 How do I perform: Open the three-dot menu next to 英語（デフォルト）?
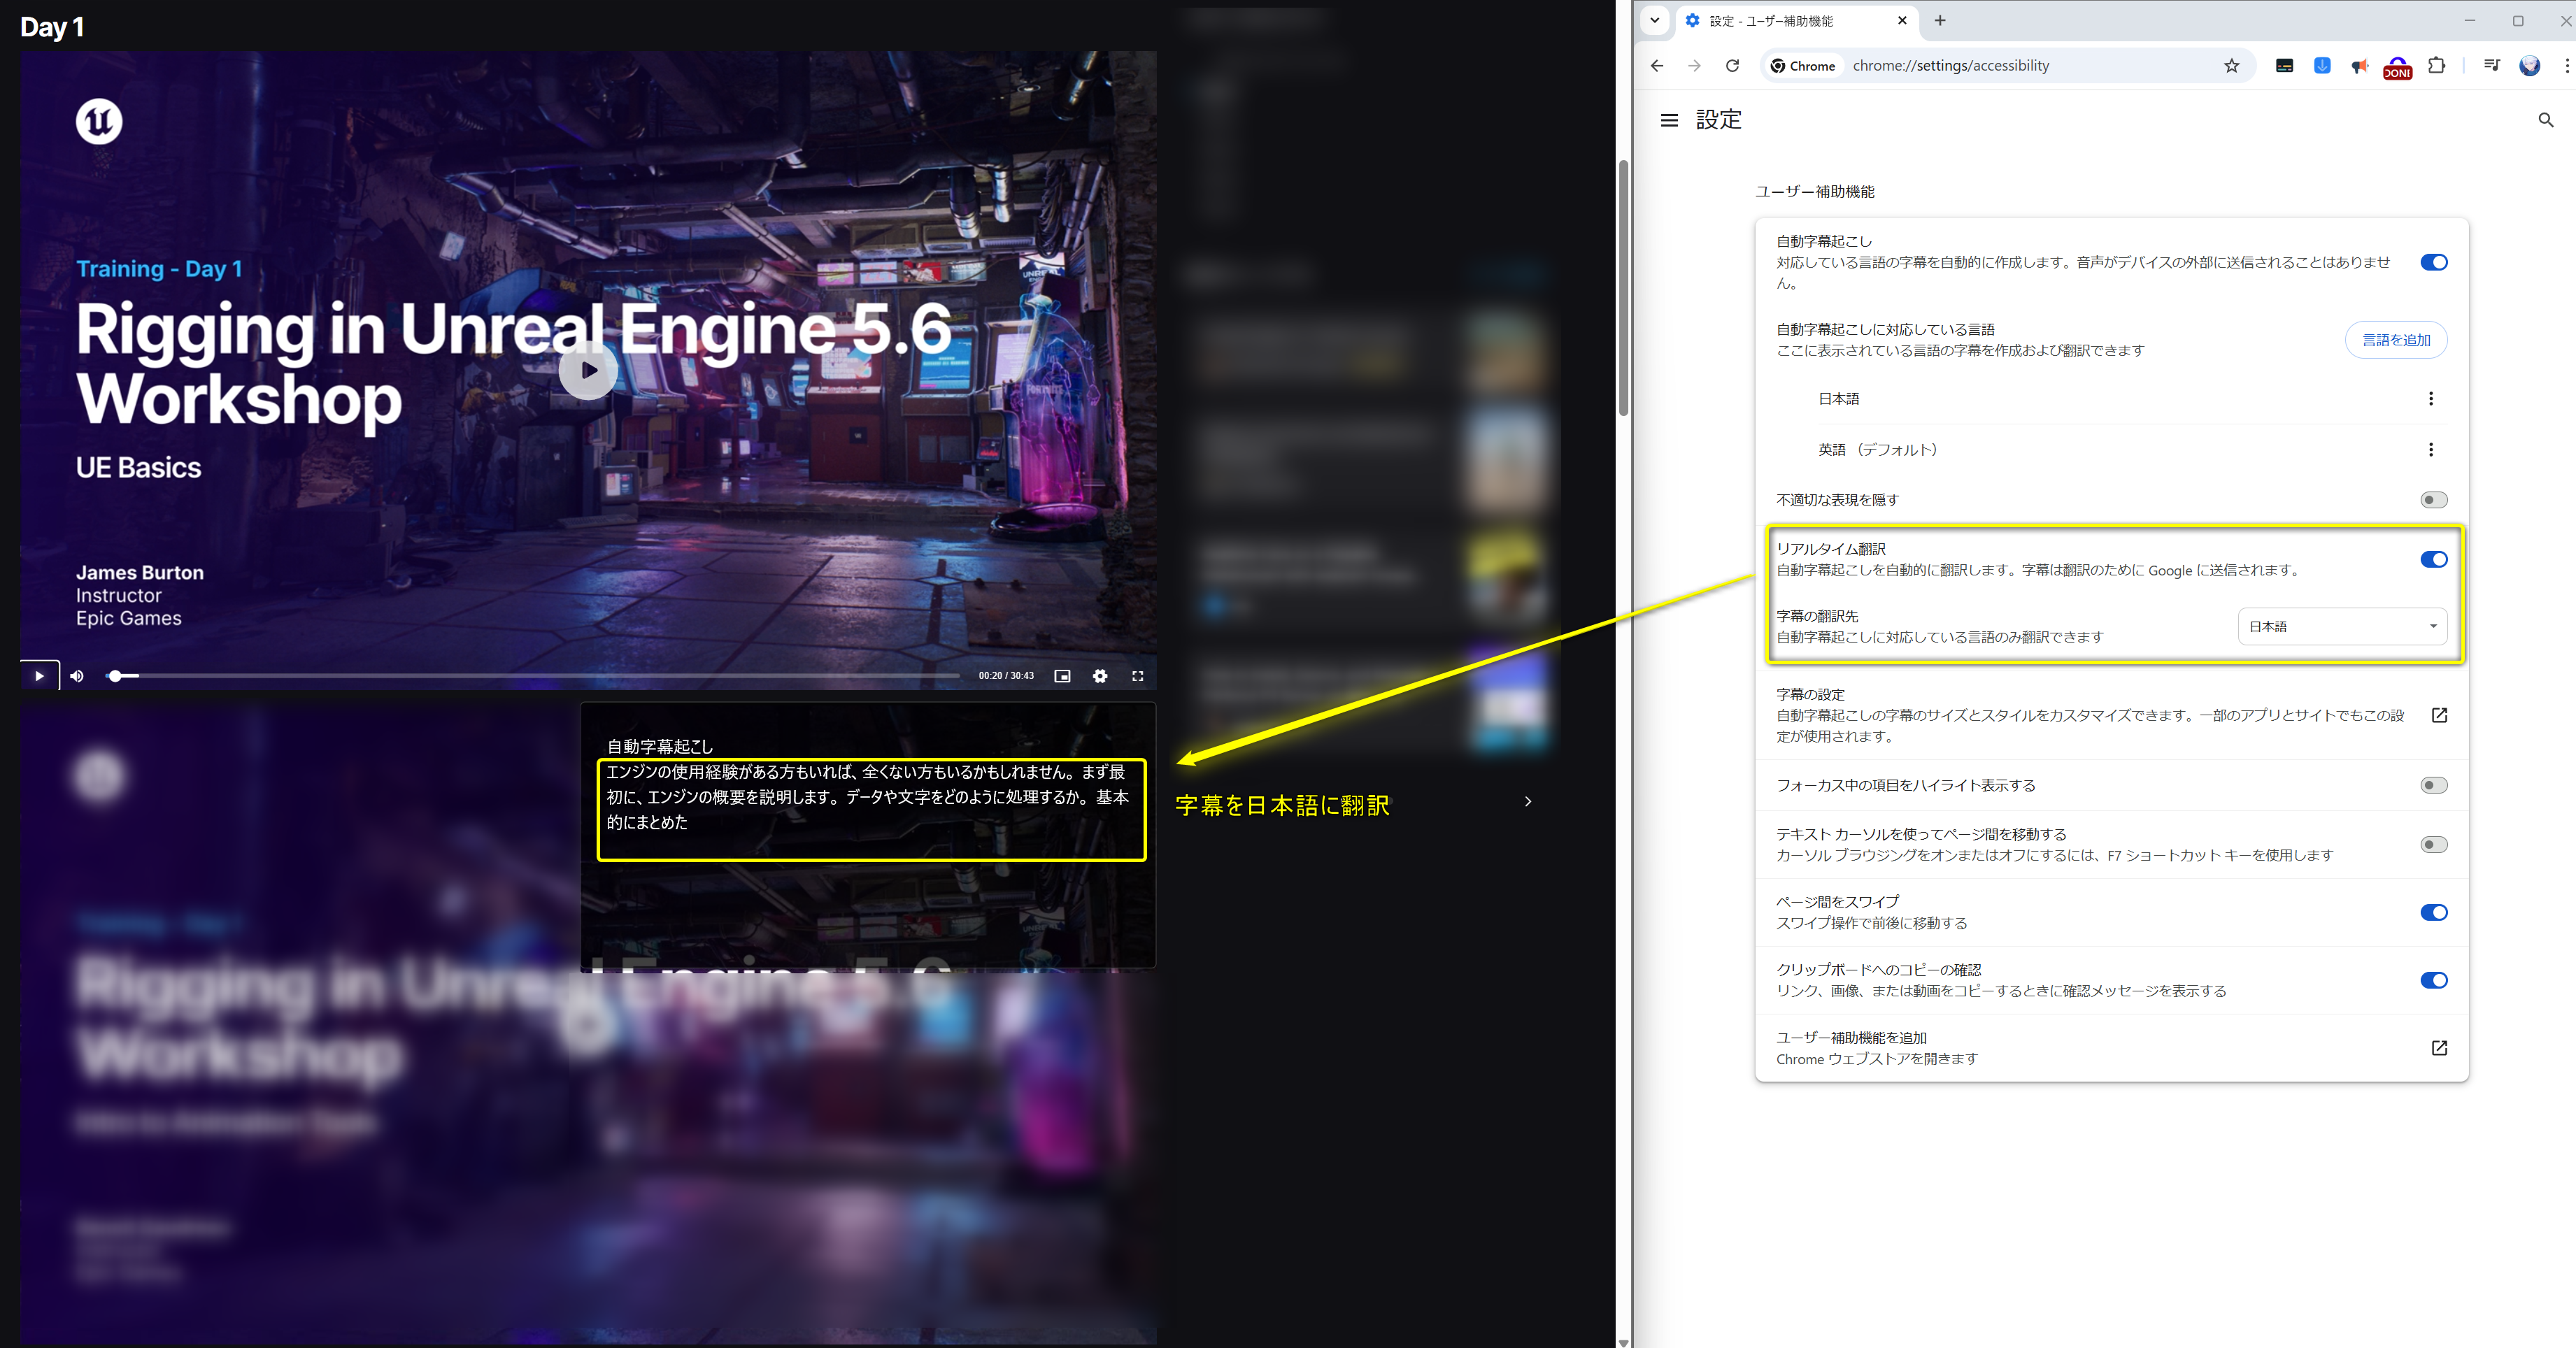[x=2431, y=450]
